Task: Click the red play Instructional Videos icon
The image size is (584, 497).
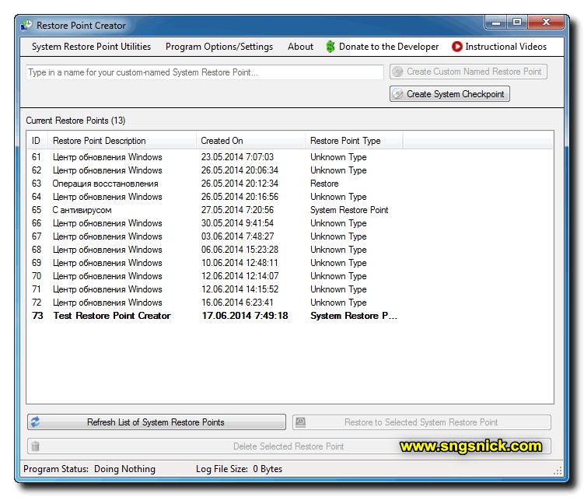Action: 456,47
